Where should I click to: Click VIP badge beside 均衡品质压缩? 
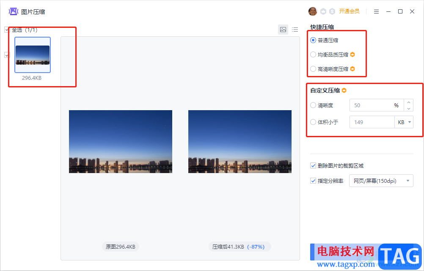click(352, 54)
